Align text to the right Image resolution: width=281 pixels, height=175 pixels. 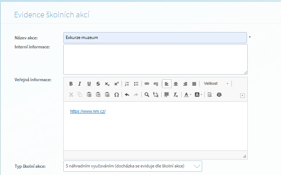pos(185,84)
